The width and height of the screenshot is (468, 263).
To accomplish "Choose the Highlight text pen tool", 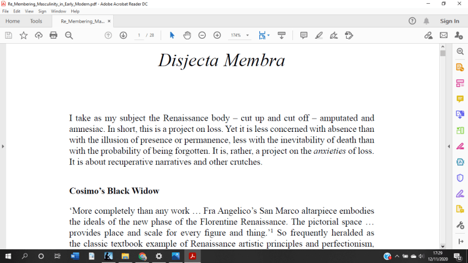I will point(319,36).
